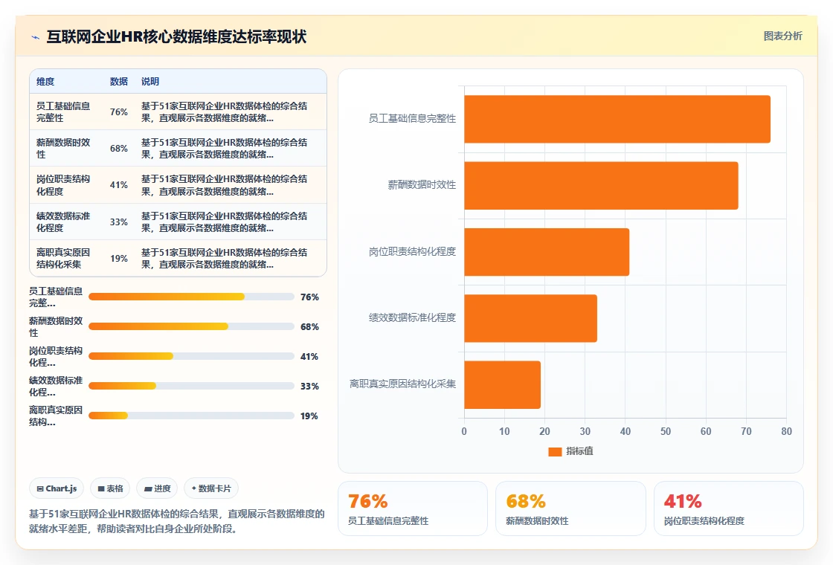Toggle the 指标值 legend color box
833x565 pixels.
point(555,451)
